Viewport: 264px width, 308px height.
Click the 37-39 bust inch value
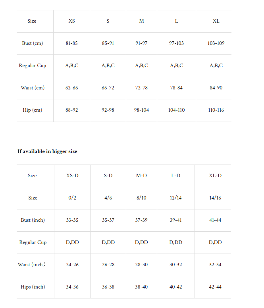point(141,220)
